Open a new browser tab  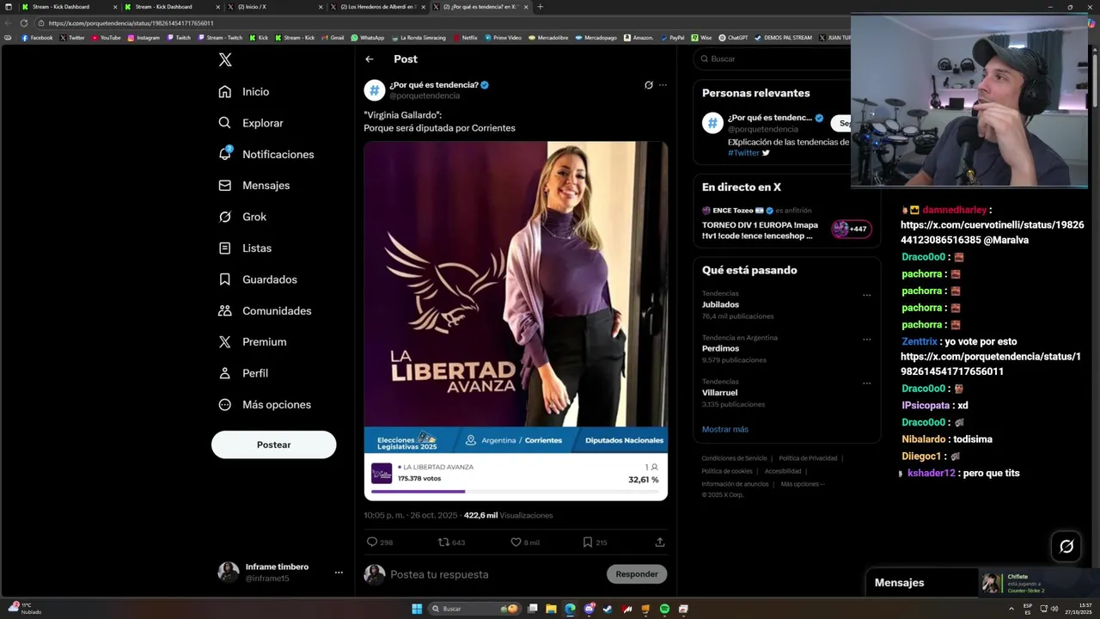point(540,7)
